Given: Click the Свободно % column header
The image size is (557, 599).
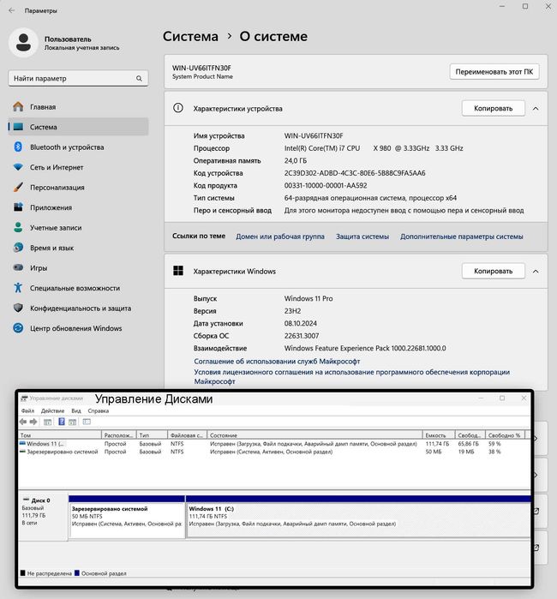Looking at the screenshot, I should (x=506, y=435).
